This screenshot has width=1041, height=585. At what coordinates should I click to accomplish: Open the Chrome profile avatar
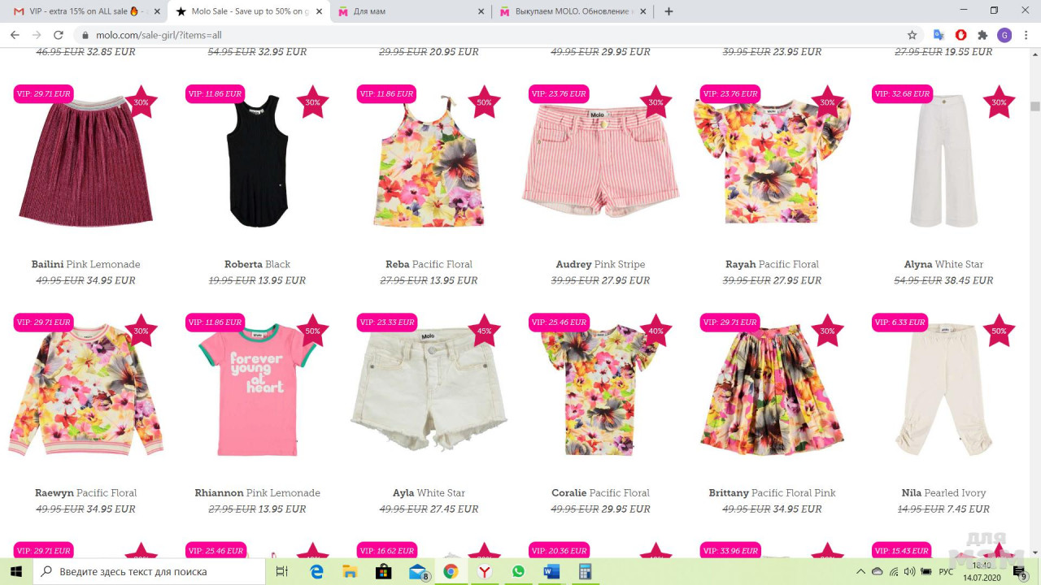tap(1004, 35)
